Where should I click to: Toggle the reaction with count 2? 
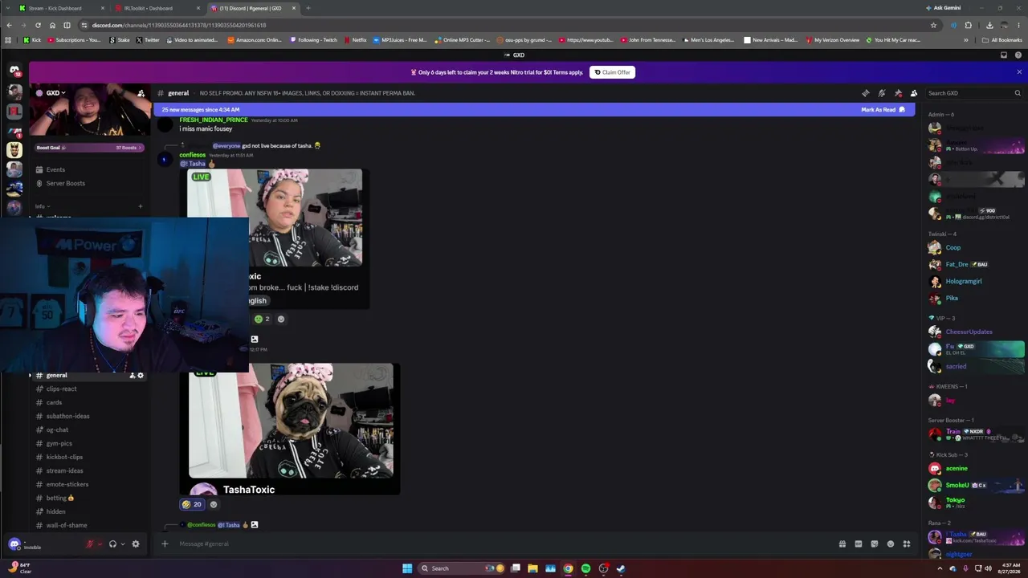[x=262, y=319]
